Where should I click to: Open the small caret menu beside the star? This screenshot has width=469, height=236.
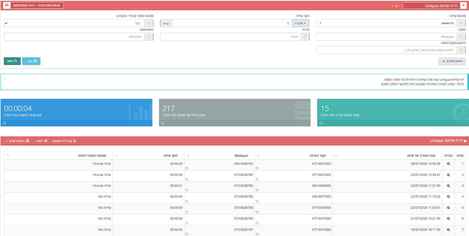click(x=392, y=6)
